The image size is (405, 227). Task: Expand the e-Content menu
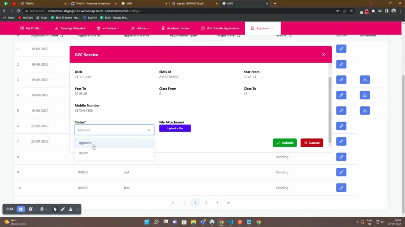108,28
